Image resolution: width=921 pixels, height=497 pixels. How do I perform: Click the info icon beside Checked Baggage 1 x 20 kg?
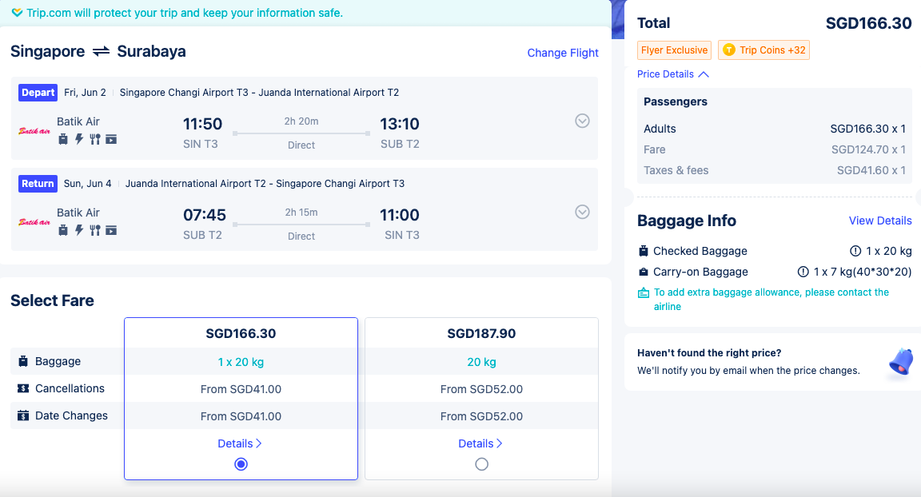(855, 251)
